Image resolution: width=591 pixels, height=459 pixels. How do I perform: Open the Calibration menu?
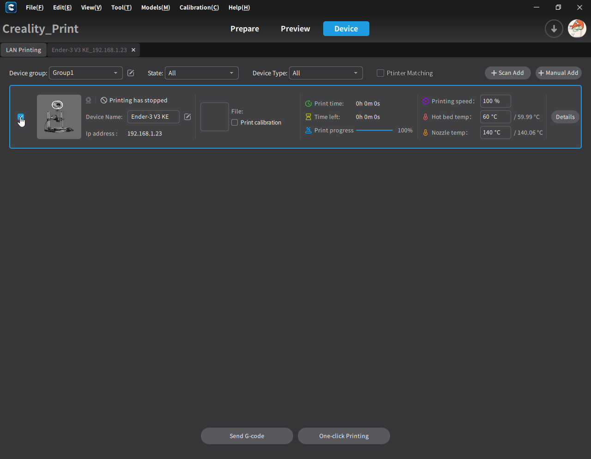click(199, 7)
